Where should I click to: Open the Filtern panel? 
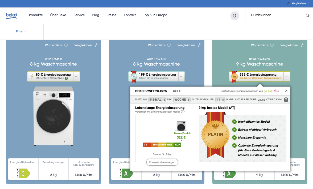pos(21,32)
